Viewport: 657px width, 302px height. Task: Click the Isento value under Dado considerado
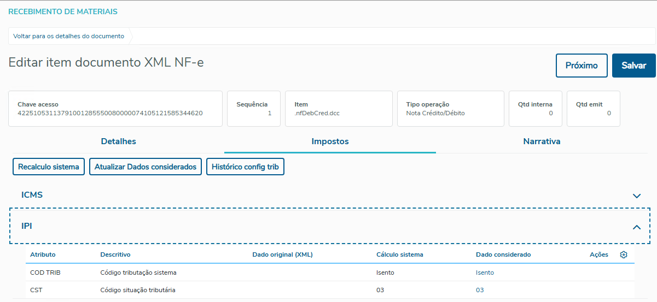[x=485, y=273]
